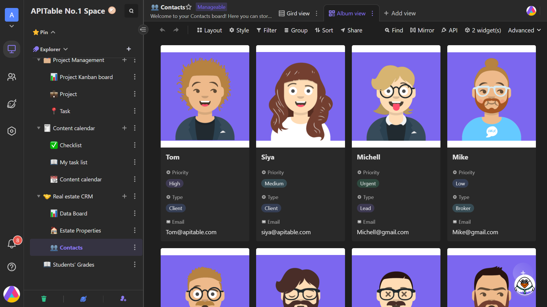Screen dimensions: 547x307
Task: Click the space avatar A
Action: click(x=12, y=15)
